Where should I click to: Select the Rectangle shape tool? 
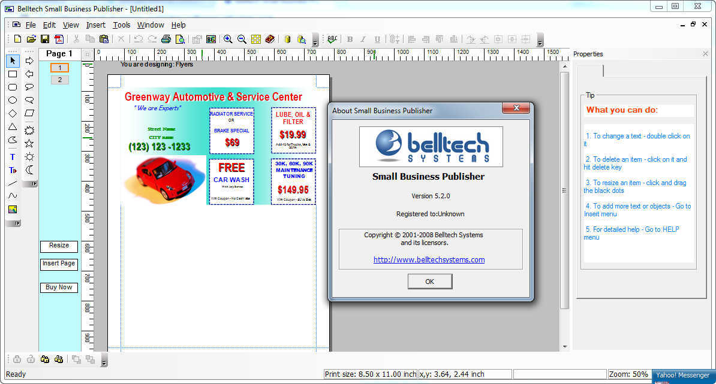click(x=13, y=74)
